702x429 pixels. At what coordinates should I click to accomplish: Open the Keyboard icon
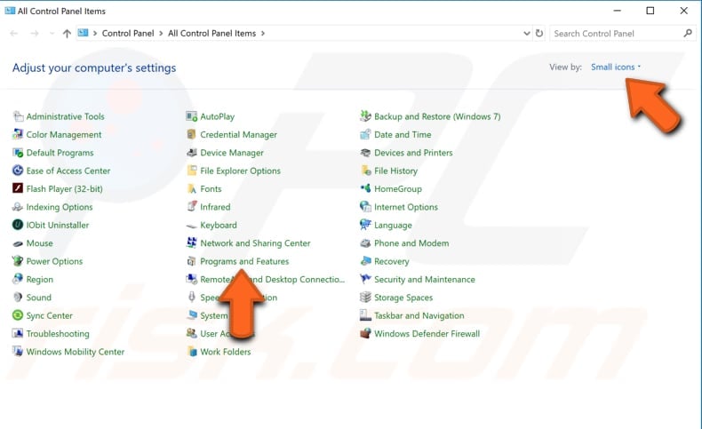(x=192, y=226)
